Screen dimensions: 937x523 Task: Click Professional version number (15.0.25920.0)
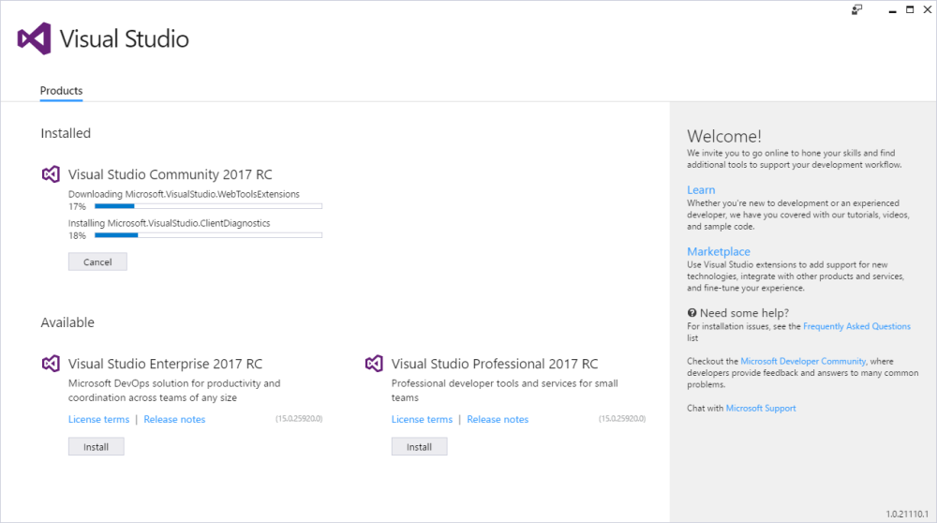[x=622, y=419]
